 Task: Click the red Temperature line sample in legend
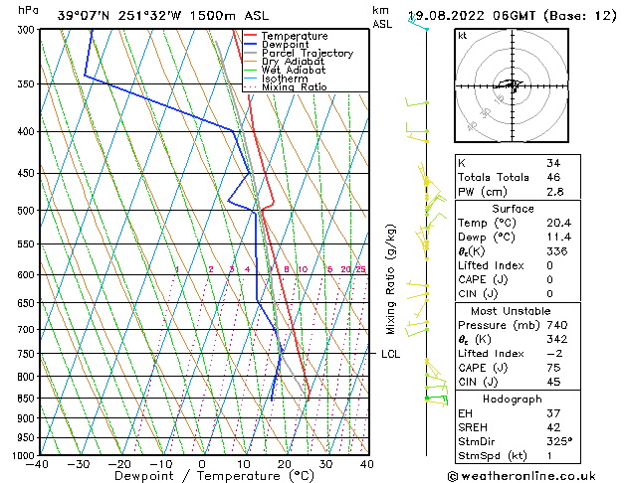tap(250, 36)
